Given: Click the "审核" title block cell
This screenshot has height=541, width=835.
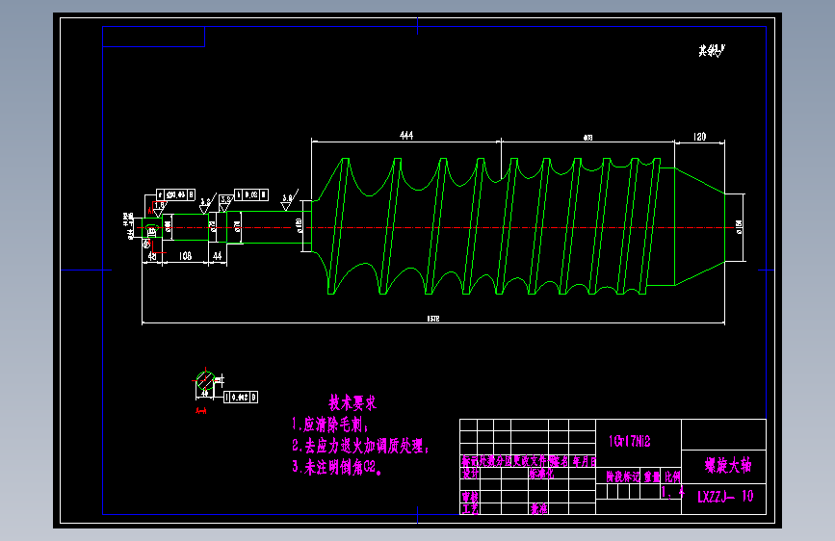Looking at the screenshot, I should coord(470,497).
